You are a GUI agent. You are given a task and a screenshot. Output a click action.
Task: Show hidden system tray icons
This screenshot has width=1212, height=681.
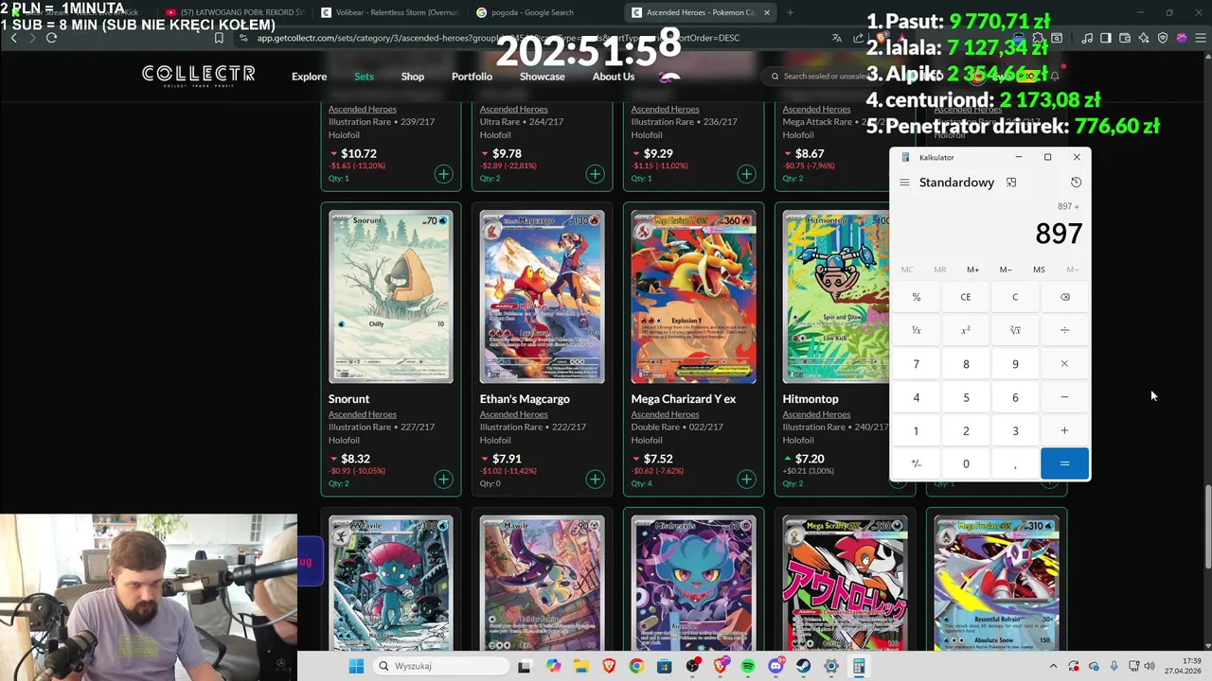click(1054, 666)
